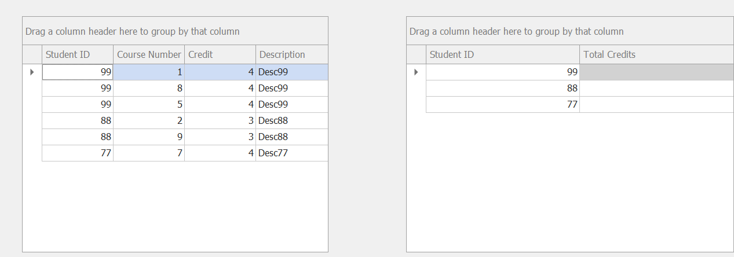Click Course Number cell with value 5
The width and height of the screenshot is (734, 257).
point(149,105)
